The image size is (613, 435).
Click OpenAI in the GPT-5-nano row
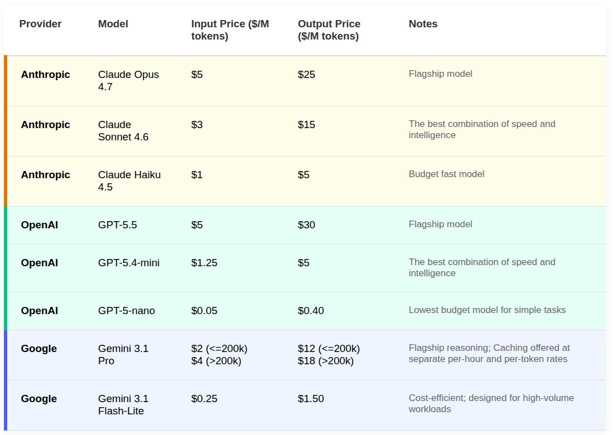coord(40,311)
